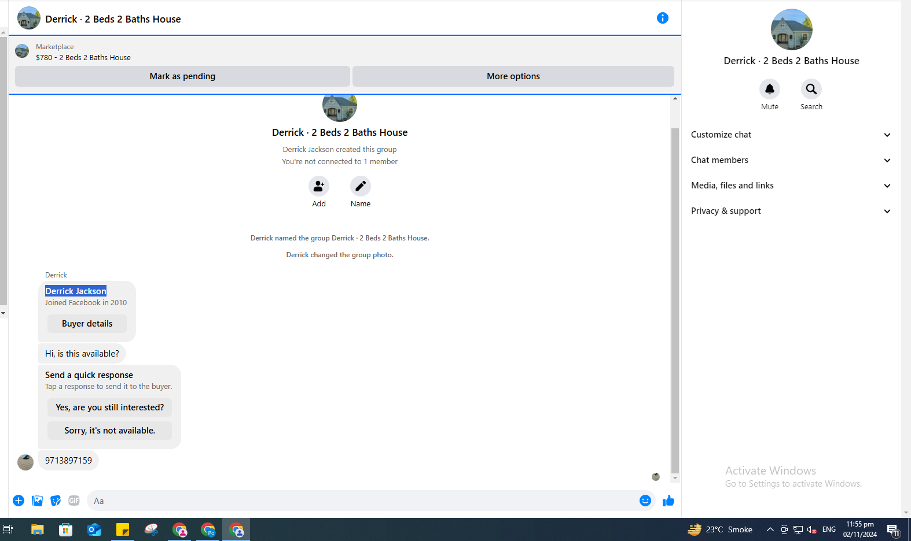Click the 'Hi, is this available?' message
Viewport: 911px width, 541px height.
tap(82, 354)
